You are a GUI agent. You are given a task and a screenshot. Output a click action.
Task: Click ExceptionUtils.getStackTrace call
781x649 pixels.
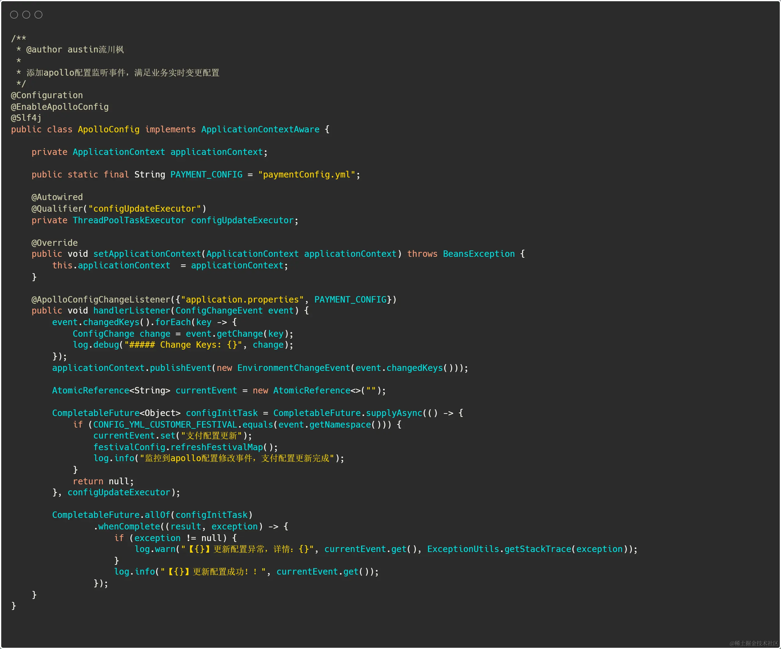(499, 549)
